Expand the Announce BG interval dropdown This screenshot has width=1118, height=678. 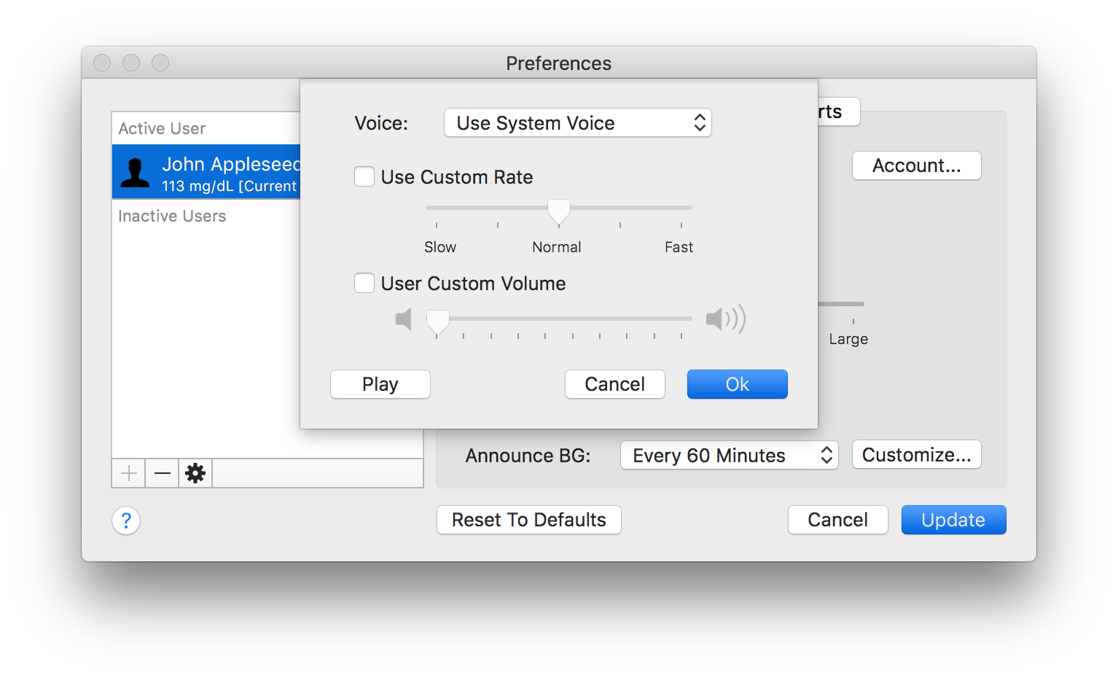click(729, 456)
